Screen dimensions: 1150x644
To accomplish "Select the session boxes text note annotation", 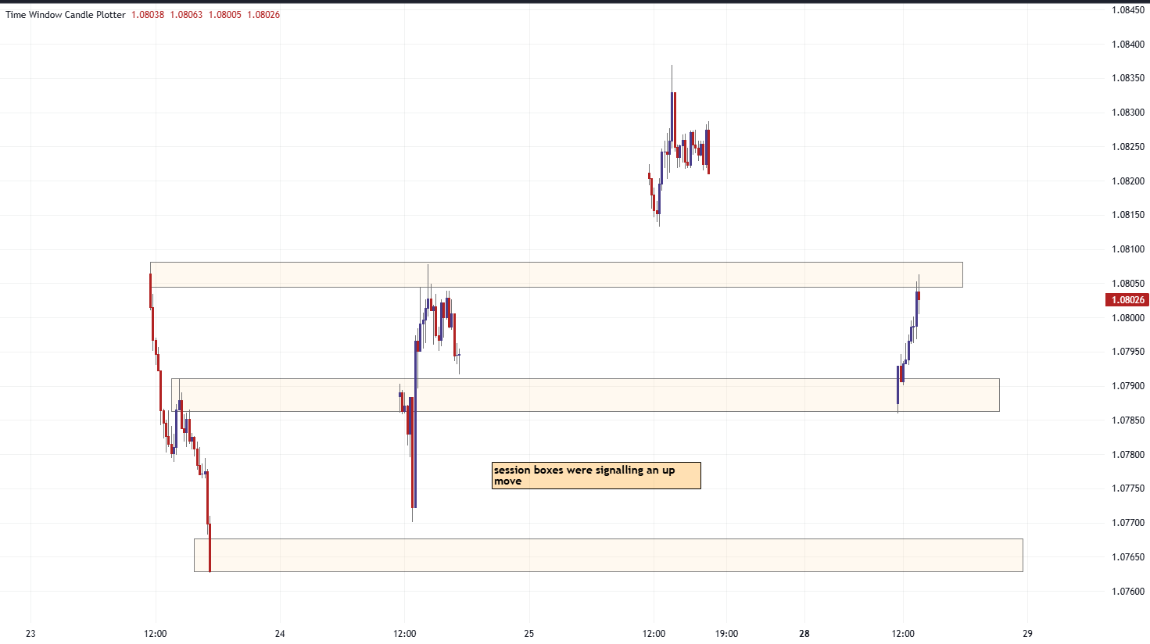I will 596,475.
